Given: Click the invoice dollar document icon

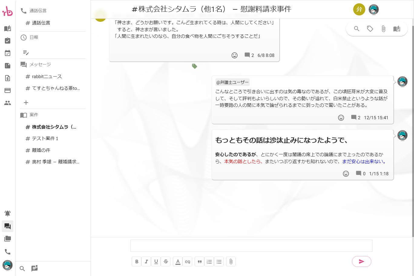Looking at the screenshot, I should point(8,78).
